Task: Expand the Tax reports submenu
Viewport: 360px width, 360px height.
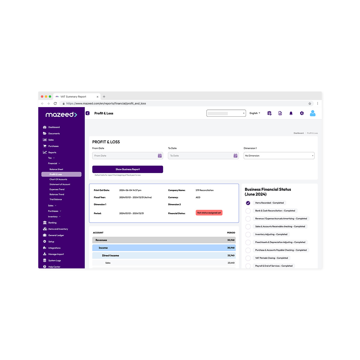Action: coord(51,158)
